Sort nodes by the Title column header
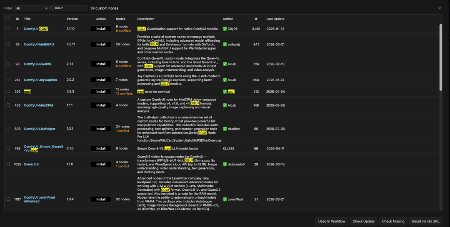The width and height of the screenshot is (450, 227). coord(27,19)
